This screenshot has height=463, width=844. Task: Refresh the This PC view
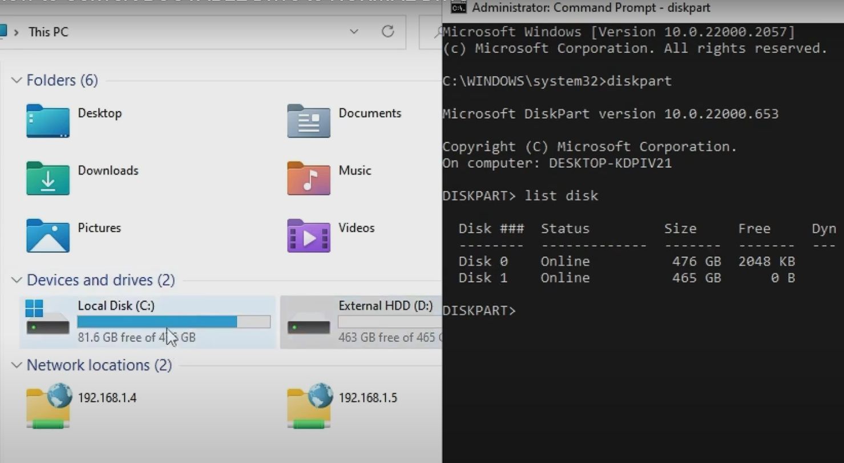[x=387, y=31]
